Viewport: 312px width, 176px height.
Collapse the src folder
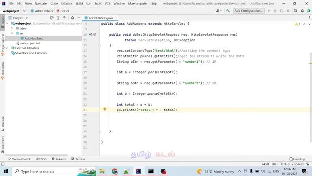tap(12, 33)
